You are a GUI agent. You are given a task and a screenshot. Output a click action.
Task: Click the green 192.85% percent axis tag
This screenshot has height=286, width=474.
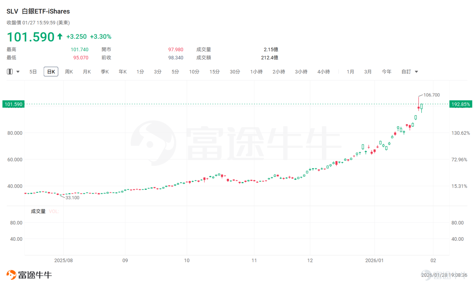(461, 104)
